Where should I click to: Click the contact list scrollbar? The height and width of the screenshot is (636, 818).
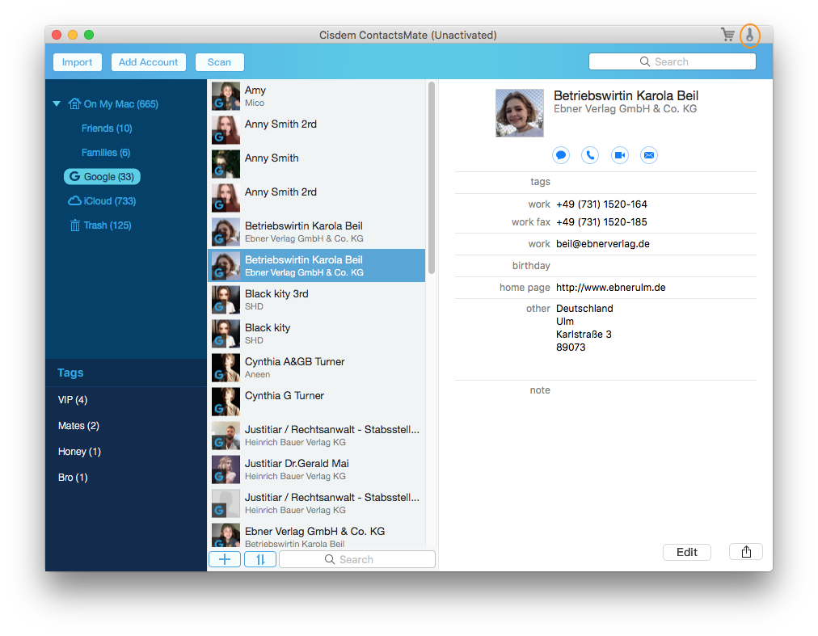point(432,178)
